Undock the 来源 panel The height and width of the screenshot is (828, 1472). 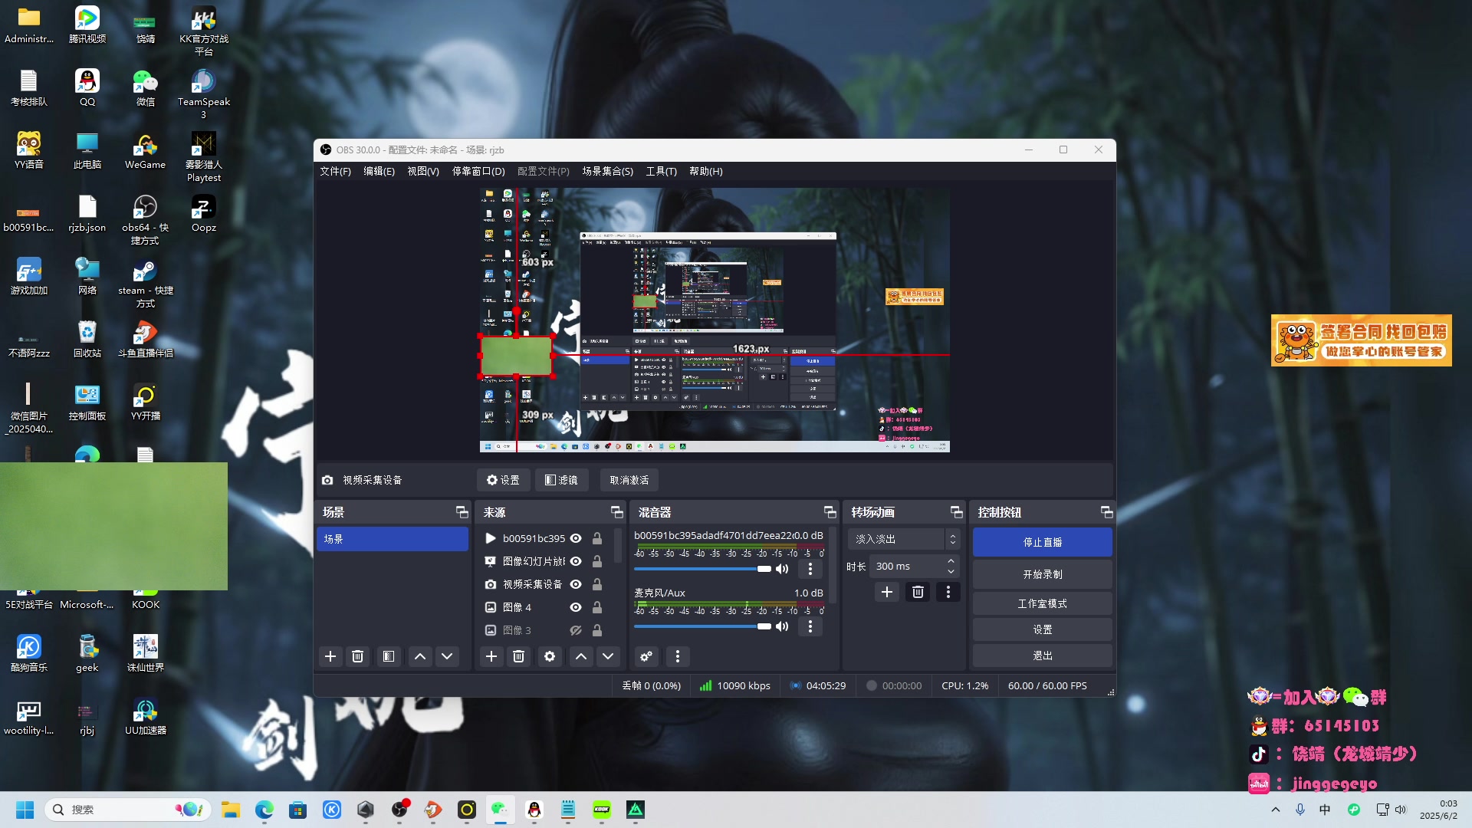616,512
